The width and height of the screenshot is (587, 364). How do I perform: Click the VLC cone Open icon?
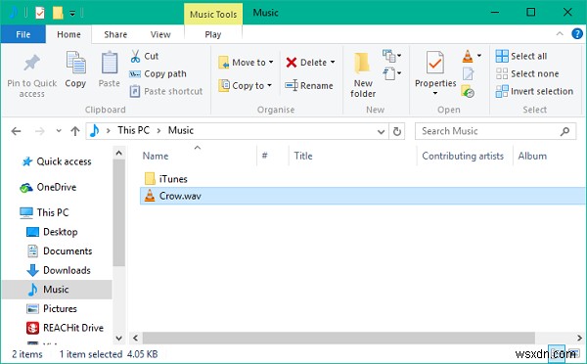pos(468,56)
